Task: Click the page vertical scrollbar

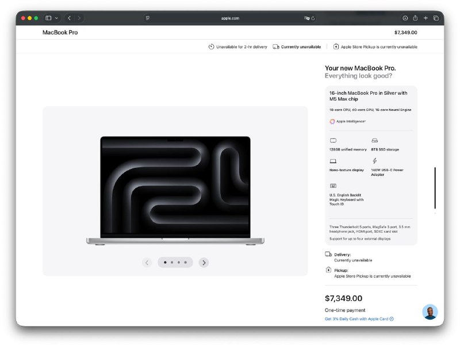Action: pyautogui.click(x=435, y=188)
